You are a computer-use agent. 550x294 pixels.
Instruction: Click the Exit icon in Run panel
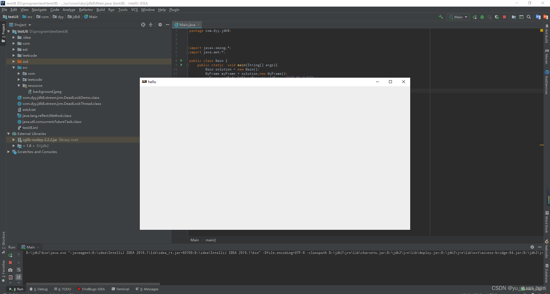tap(10, 277)
